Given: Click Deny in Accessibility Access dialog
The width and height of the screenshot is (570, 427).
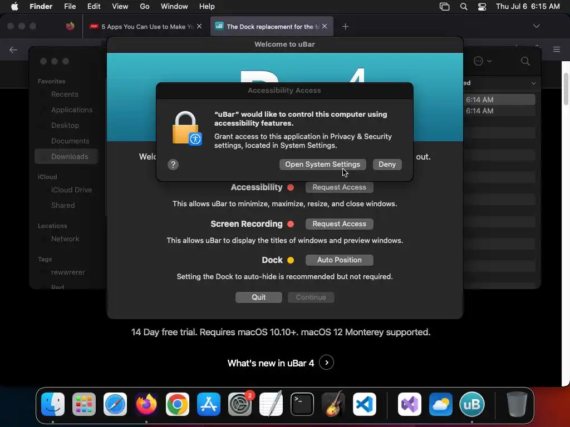Looking at the screenshot, I should click(x=387, y=165).
